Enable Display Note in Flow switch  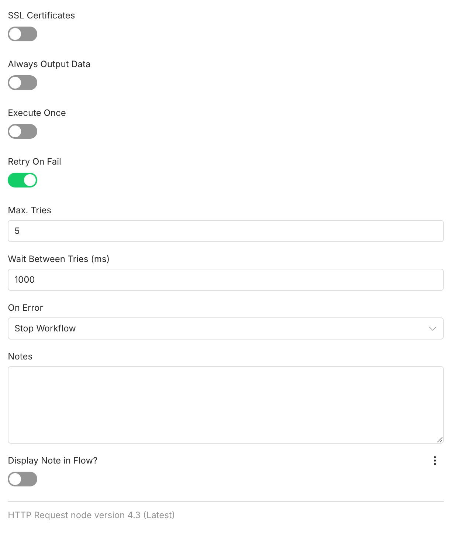tap(23, 479)
